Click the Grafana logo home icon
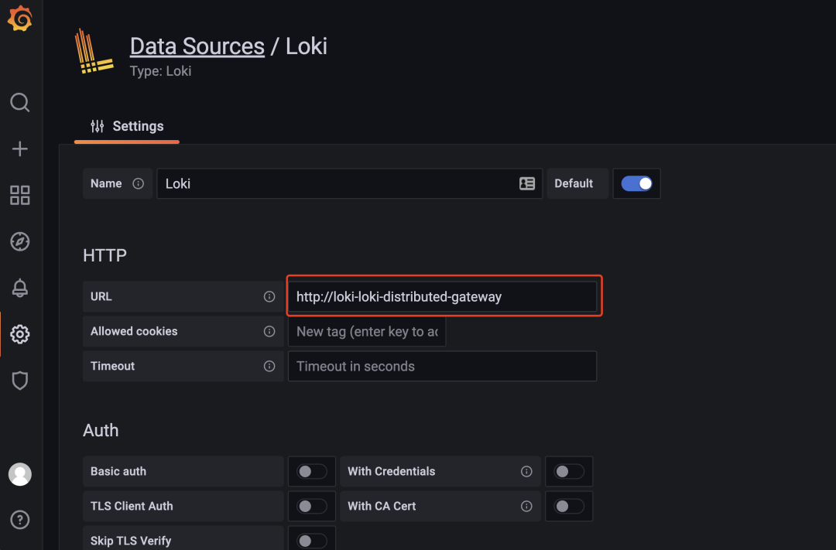Image resolution: width=836 pixels, height=550 pixels. [x=20, y=19]
